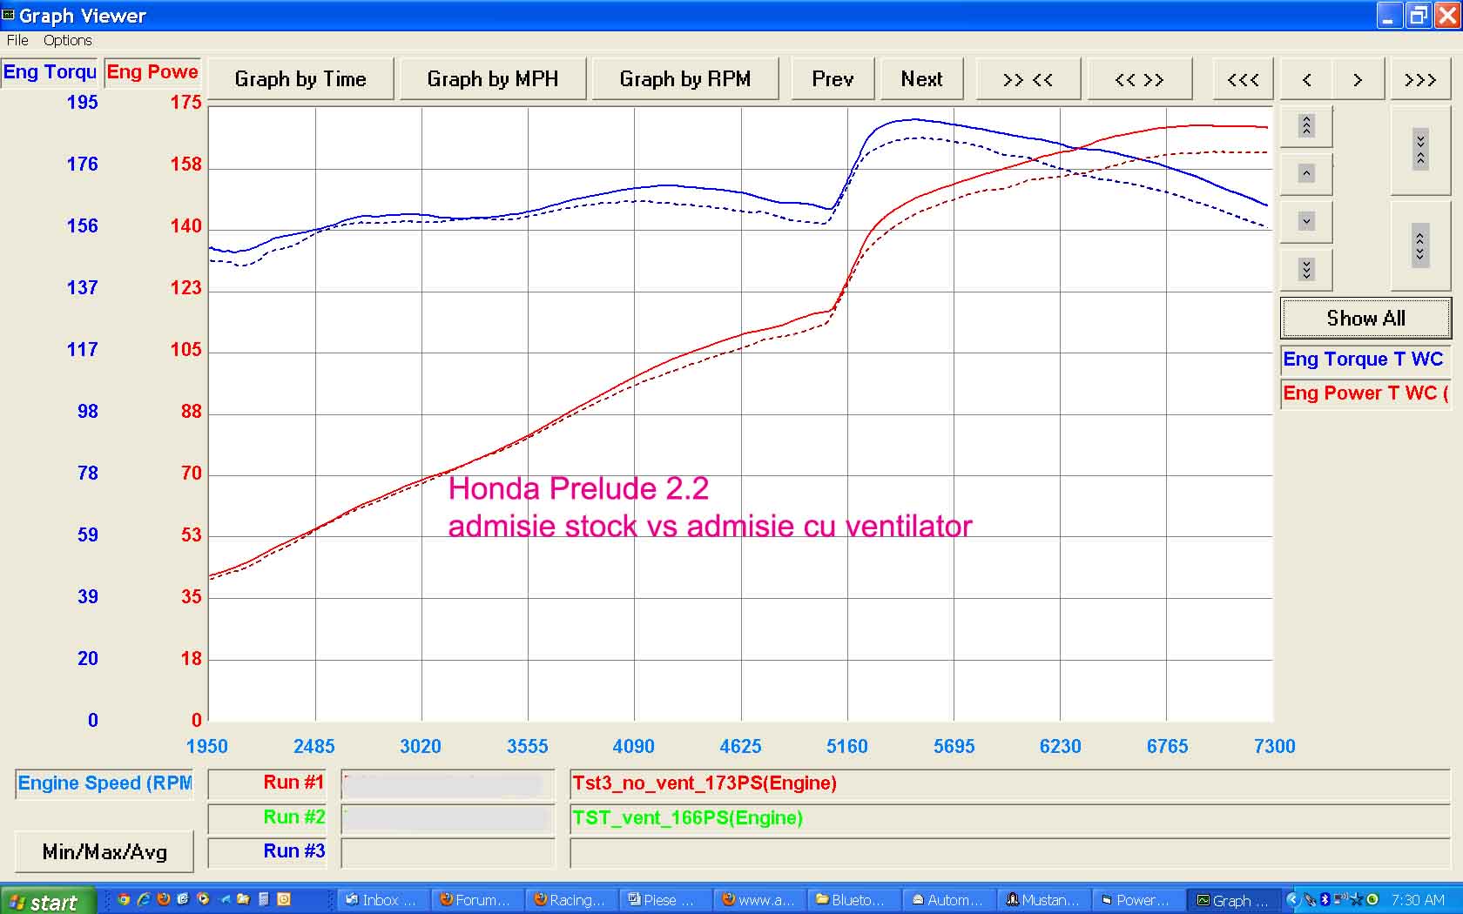
Task: Switch to the Piese Word document taskbar item
Action: tap(664, 900)
